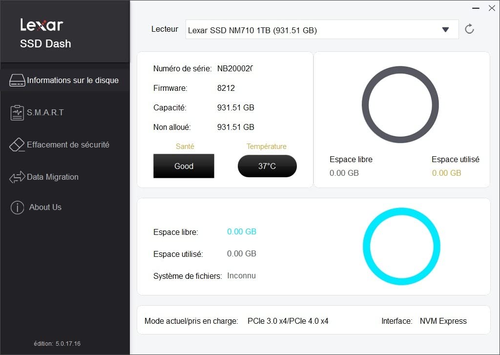
Task: Click the Système de fichiers Inconnu value
Action: [241, 275]
